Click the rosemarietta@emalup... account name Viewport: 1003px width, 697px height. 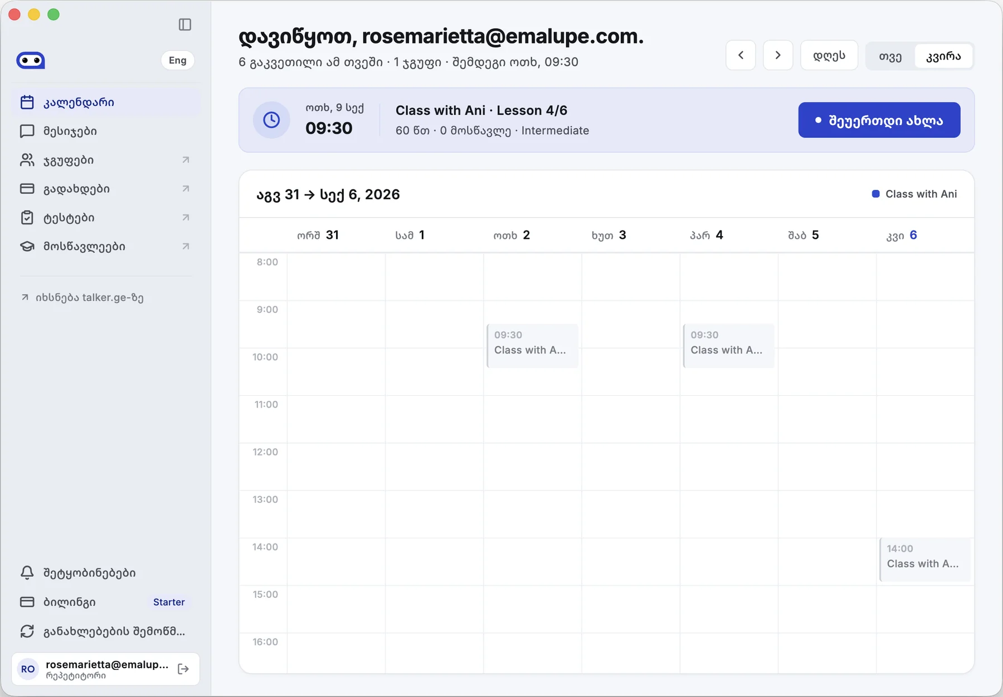(107, 664)
